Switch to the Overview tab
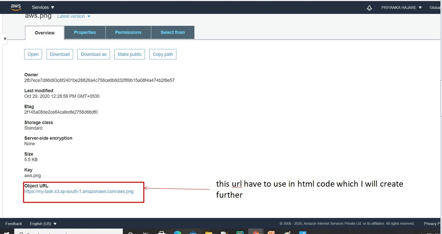 45,33
